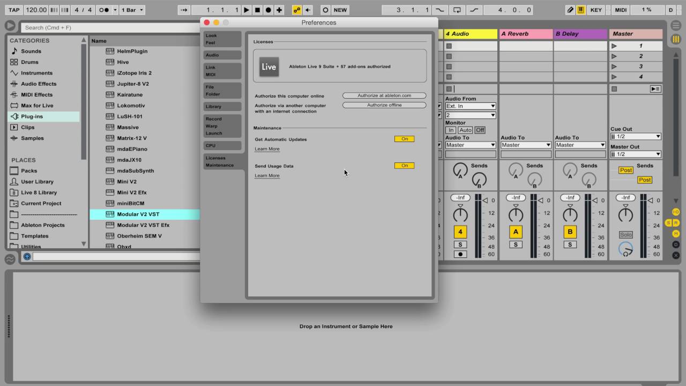This screenshot has width=686, height=386.
Task: Open Audio To dropdown on B Delay
Action: pos(580,145)
